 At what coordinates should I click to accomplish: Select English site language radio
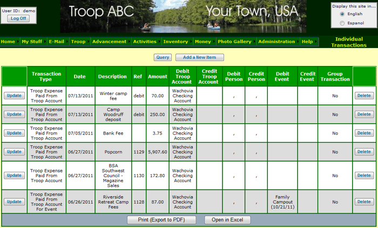pyautogui.click(x=342, y=14)
